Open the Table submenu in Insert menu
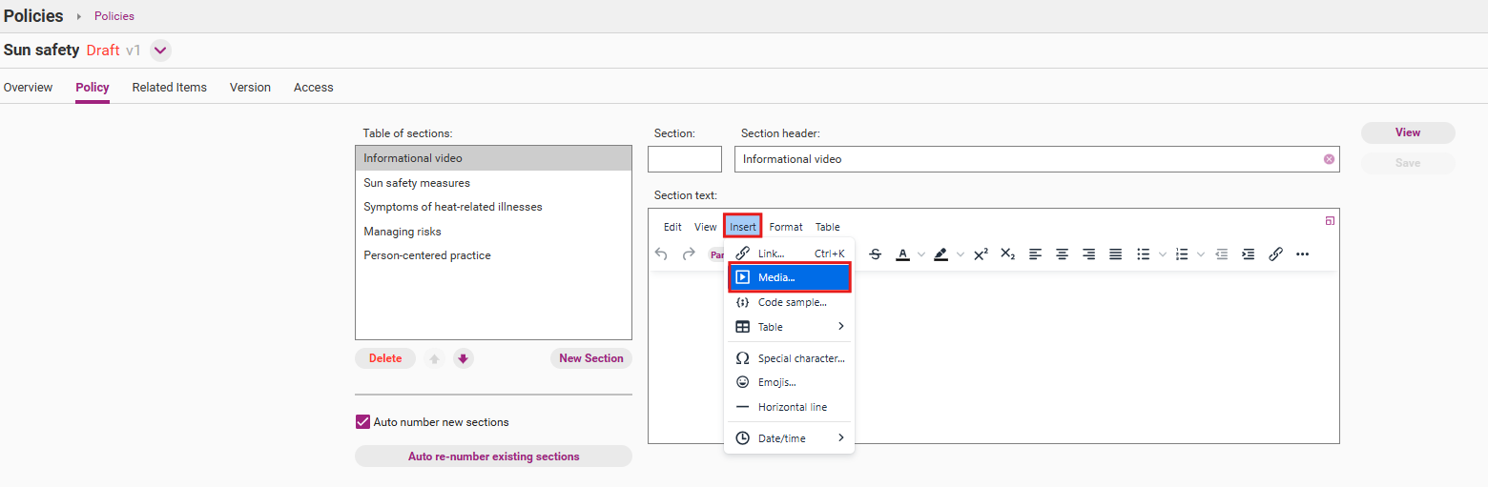This screenshot has width=1488, height=487. [789, 327]
